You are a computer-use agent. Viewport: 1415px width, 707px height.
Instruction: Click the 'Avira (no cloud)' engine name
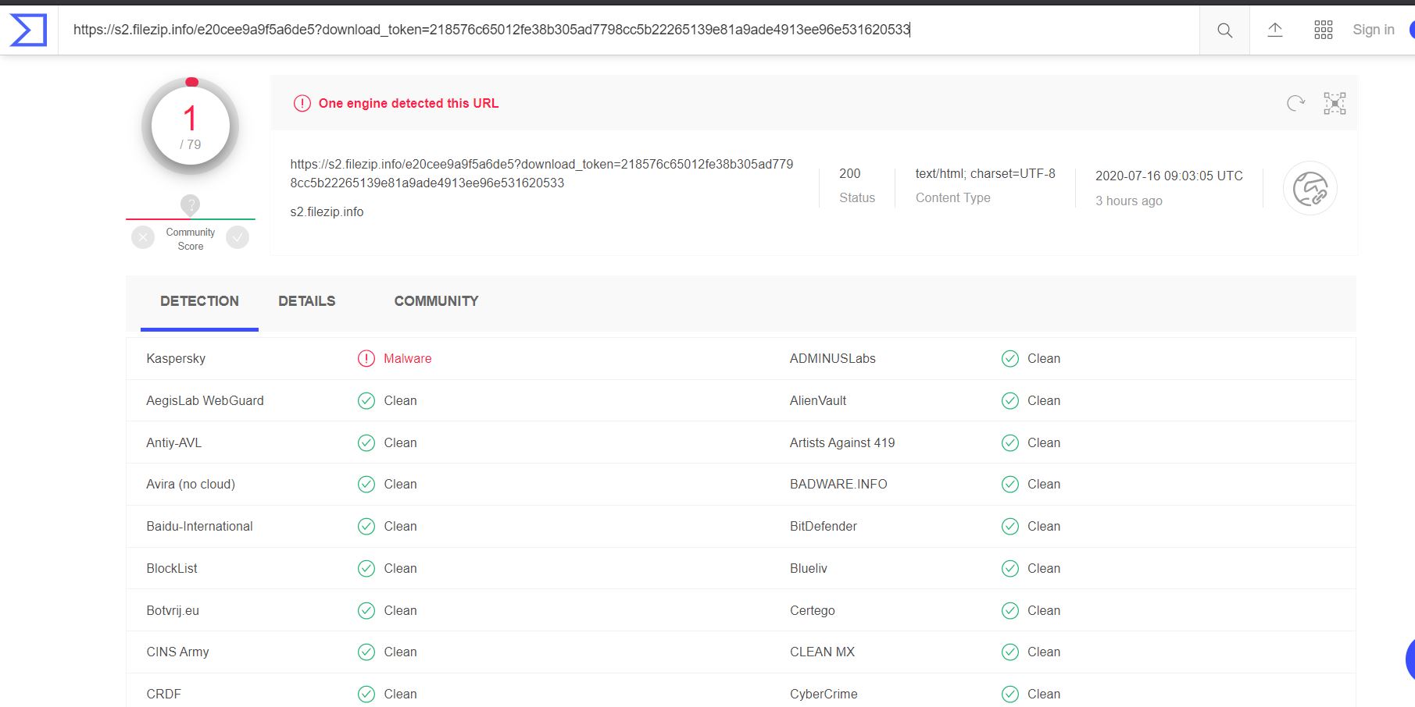(191, 484)
